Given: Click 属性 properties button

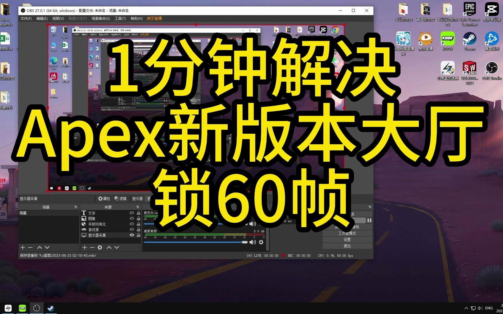Looking at the screenshot, I should click(104, 199).
